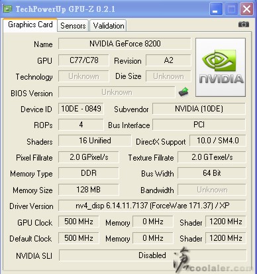Open the Validation tab
Image resolution: width=257 pixels, height=274 pixels.
[x=109, y=26]
